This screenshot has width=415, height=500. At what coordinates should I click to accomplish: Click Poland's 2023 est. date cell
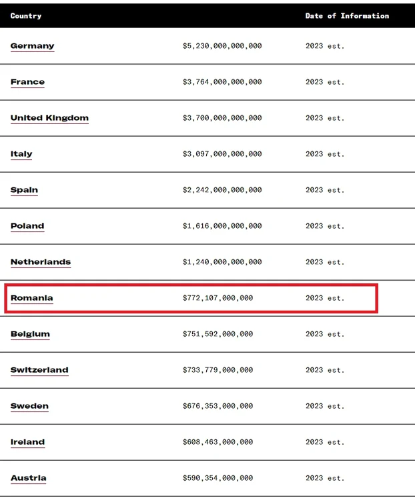[x=325, y=226]
